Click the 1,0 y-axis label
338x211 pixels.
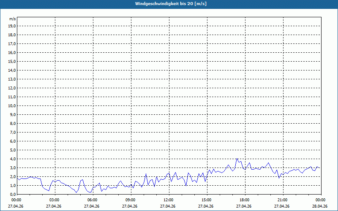tap(13, 186)
